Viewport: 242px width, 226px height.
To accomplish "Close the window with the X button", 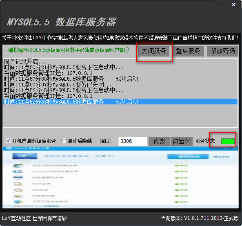I will coord(234,5).
